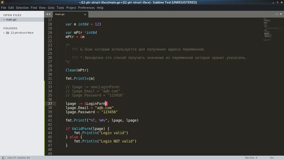Jump in code via the minimap
This screenshot has width=284, height=160.
pyautogui.click(x=272, y=29)
